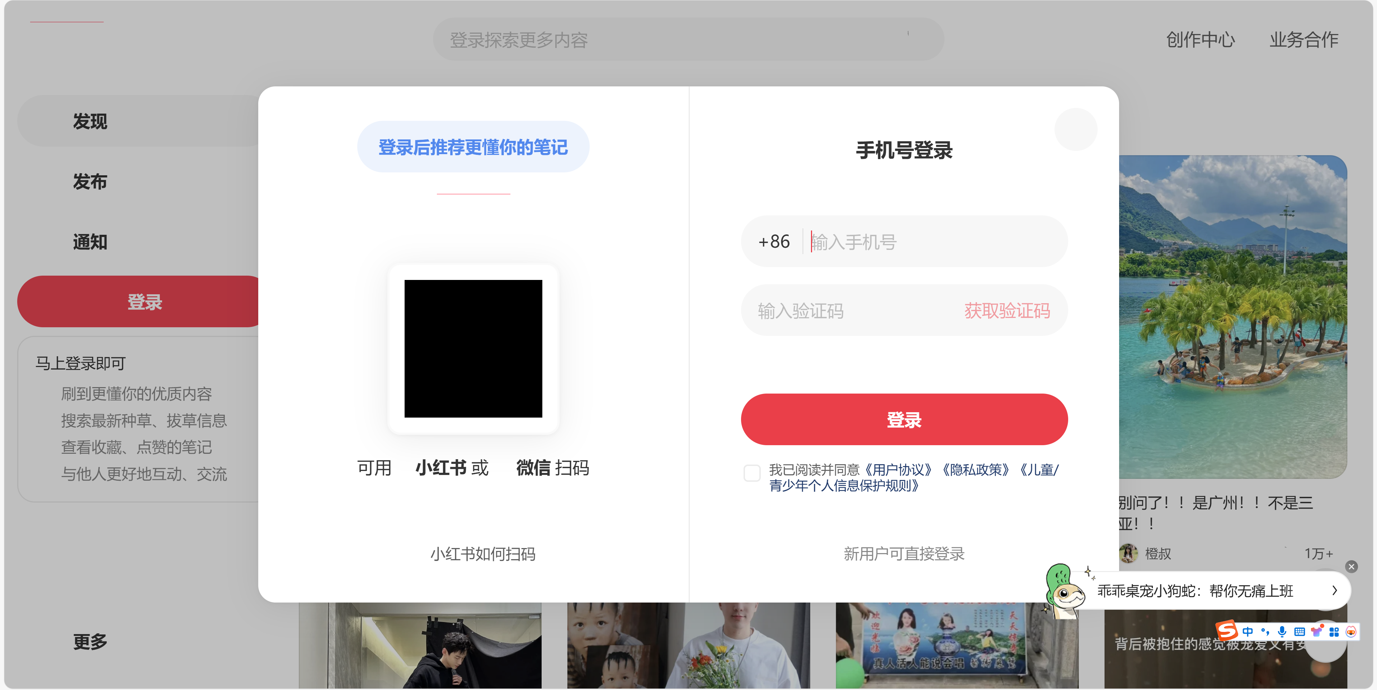Click 获取验证码 to request a code
The width and height of the screenshot is (1377, 690).
tap(1006, 310)
